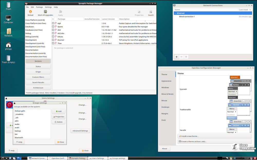Open Search in Synaptic toolbar
The width and height of the screenshot is (257, 160).
(x=151, y=12)
